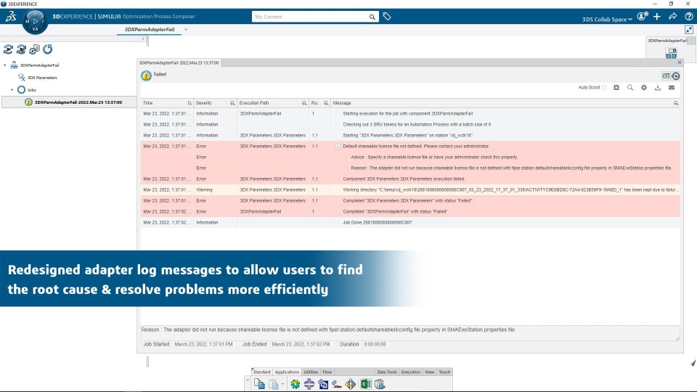Click the last data-exchange icon in the bottom toolbar
Image resolution: width=697 pixels, height=392 pixels.
click(x=380, y=384)
